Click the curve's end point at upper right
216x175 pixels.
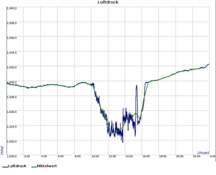(209, 64)
